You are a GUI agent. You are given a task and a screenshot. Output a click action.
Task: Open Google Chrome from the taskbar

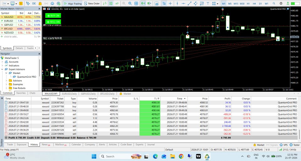(x=181, y=156)
